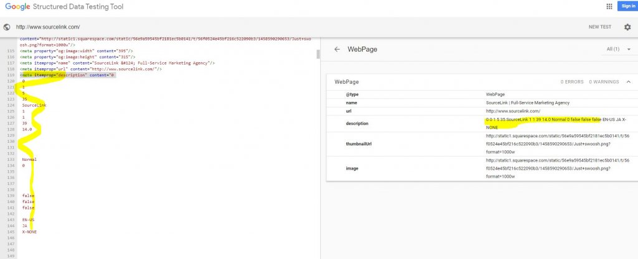Click the WebPage heading in the results card

click(346, 82)
